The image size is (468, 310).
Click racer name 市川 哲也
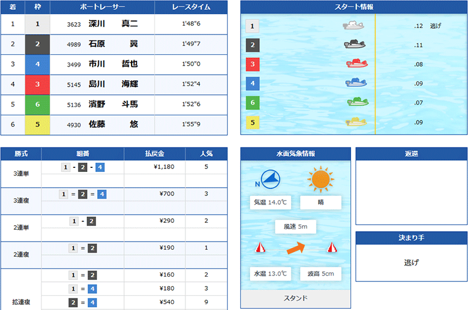tap(113, 64)
